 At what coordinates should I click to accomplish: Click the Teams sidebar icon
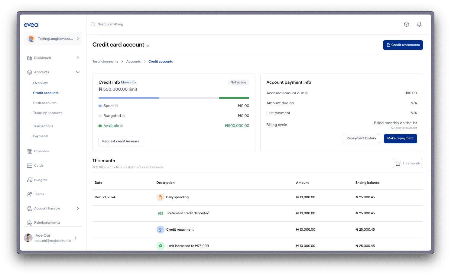click(x=30, y=194)
